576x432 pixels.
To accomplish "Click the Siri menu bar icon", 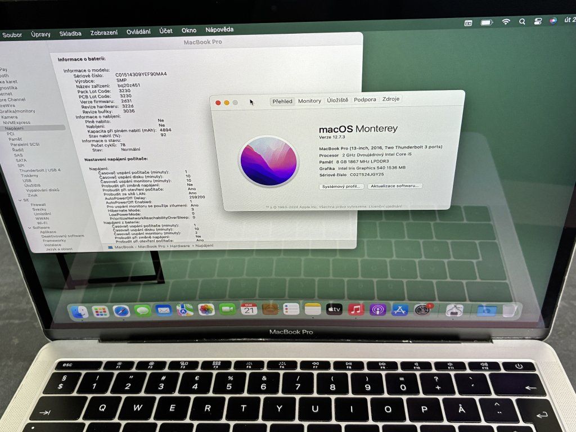I will pos(553,21).
